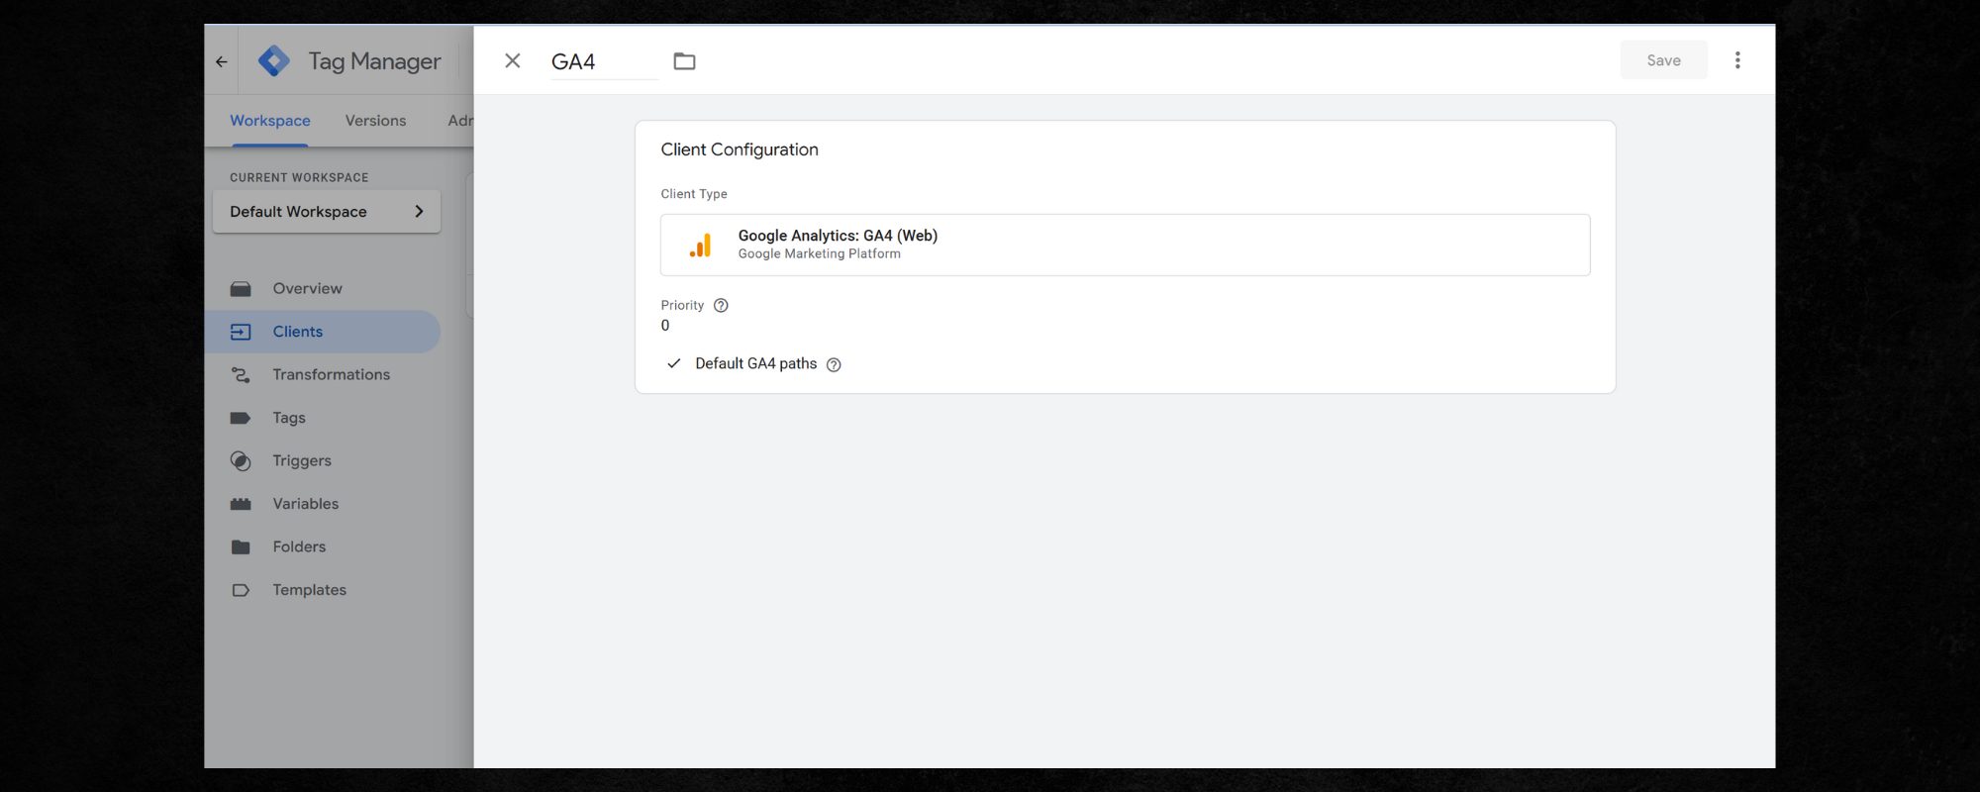
Task: Click the Default GA4 paths checkmark
Action: [x=674, y=364]
